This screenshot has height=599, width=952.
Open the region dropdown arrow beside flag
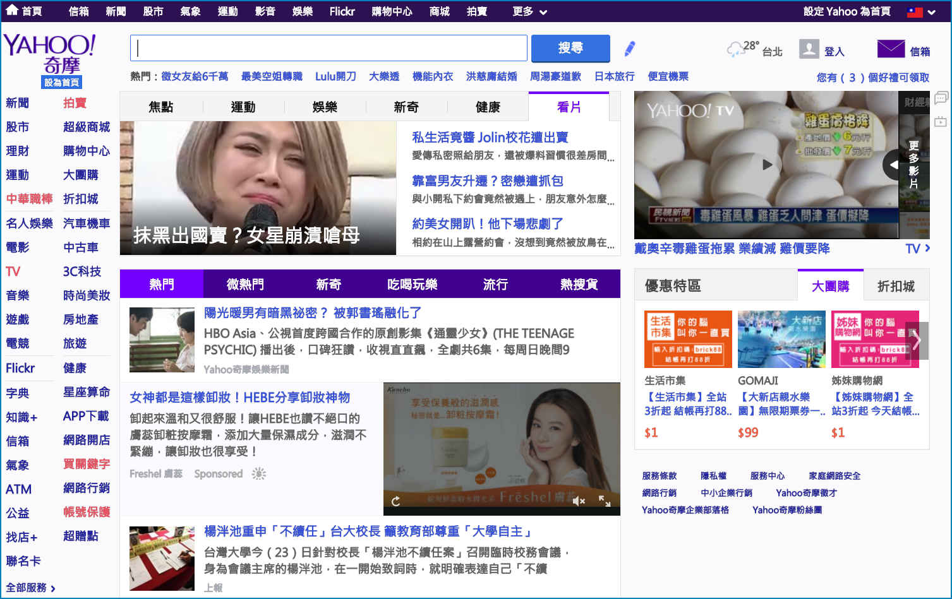(x=932, y=12)
